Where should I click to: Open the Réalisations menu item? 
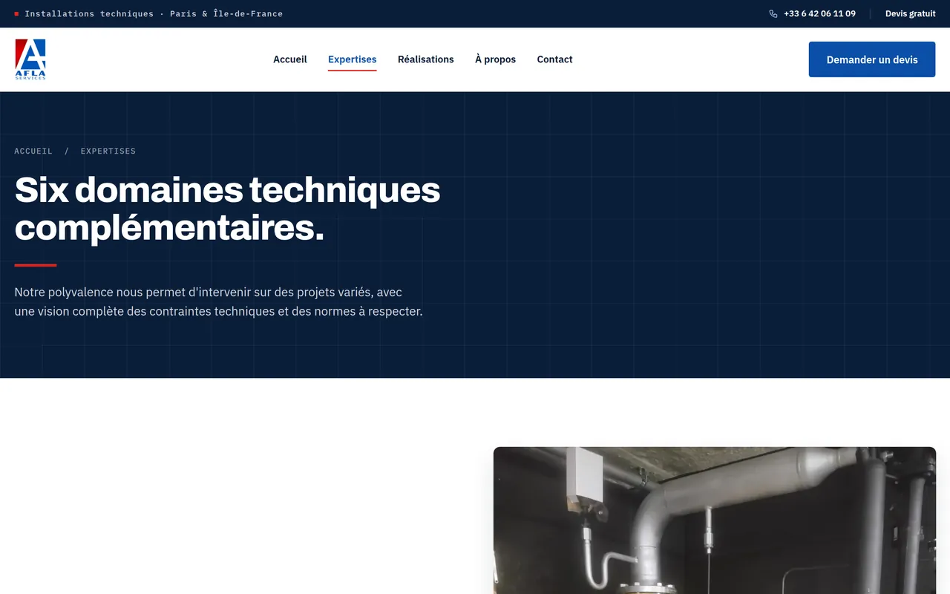click(x=426, y=59)
